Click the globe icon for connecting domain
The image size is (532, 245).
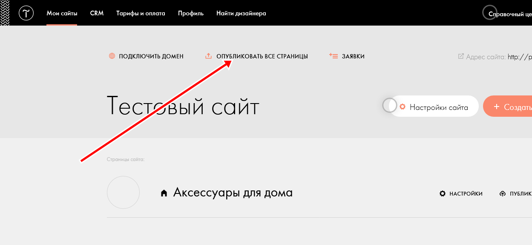(x=112, y=56)
